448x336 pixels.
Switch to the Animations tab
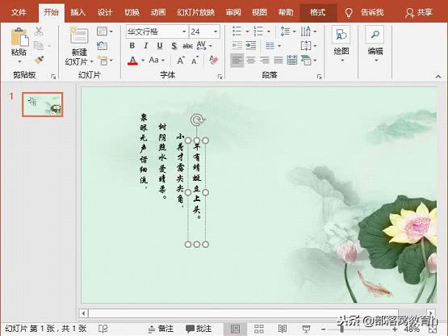158,12
